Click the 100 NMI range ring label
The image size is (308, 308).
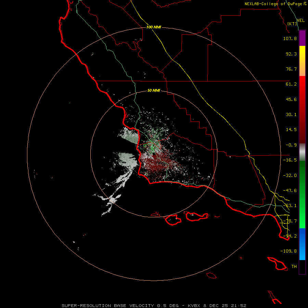154,27
